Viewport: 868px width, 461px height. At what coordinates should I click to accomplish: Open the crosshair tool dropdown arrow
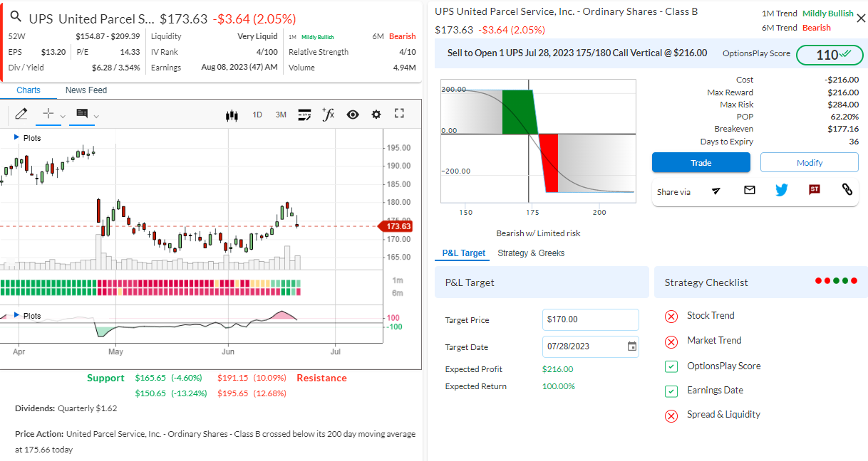click(x=63, y=116)
